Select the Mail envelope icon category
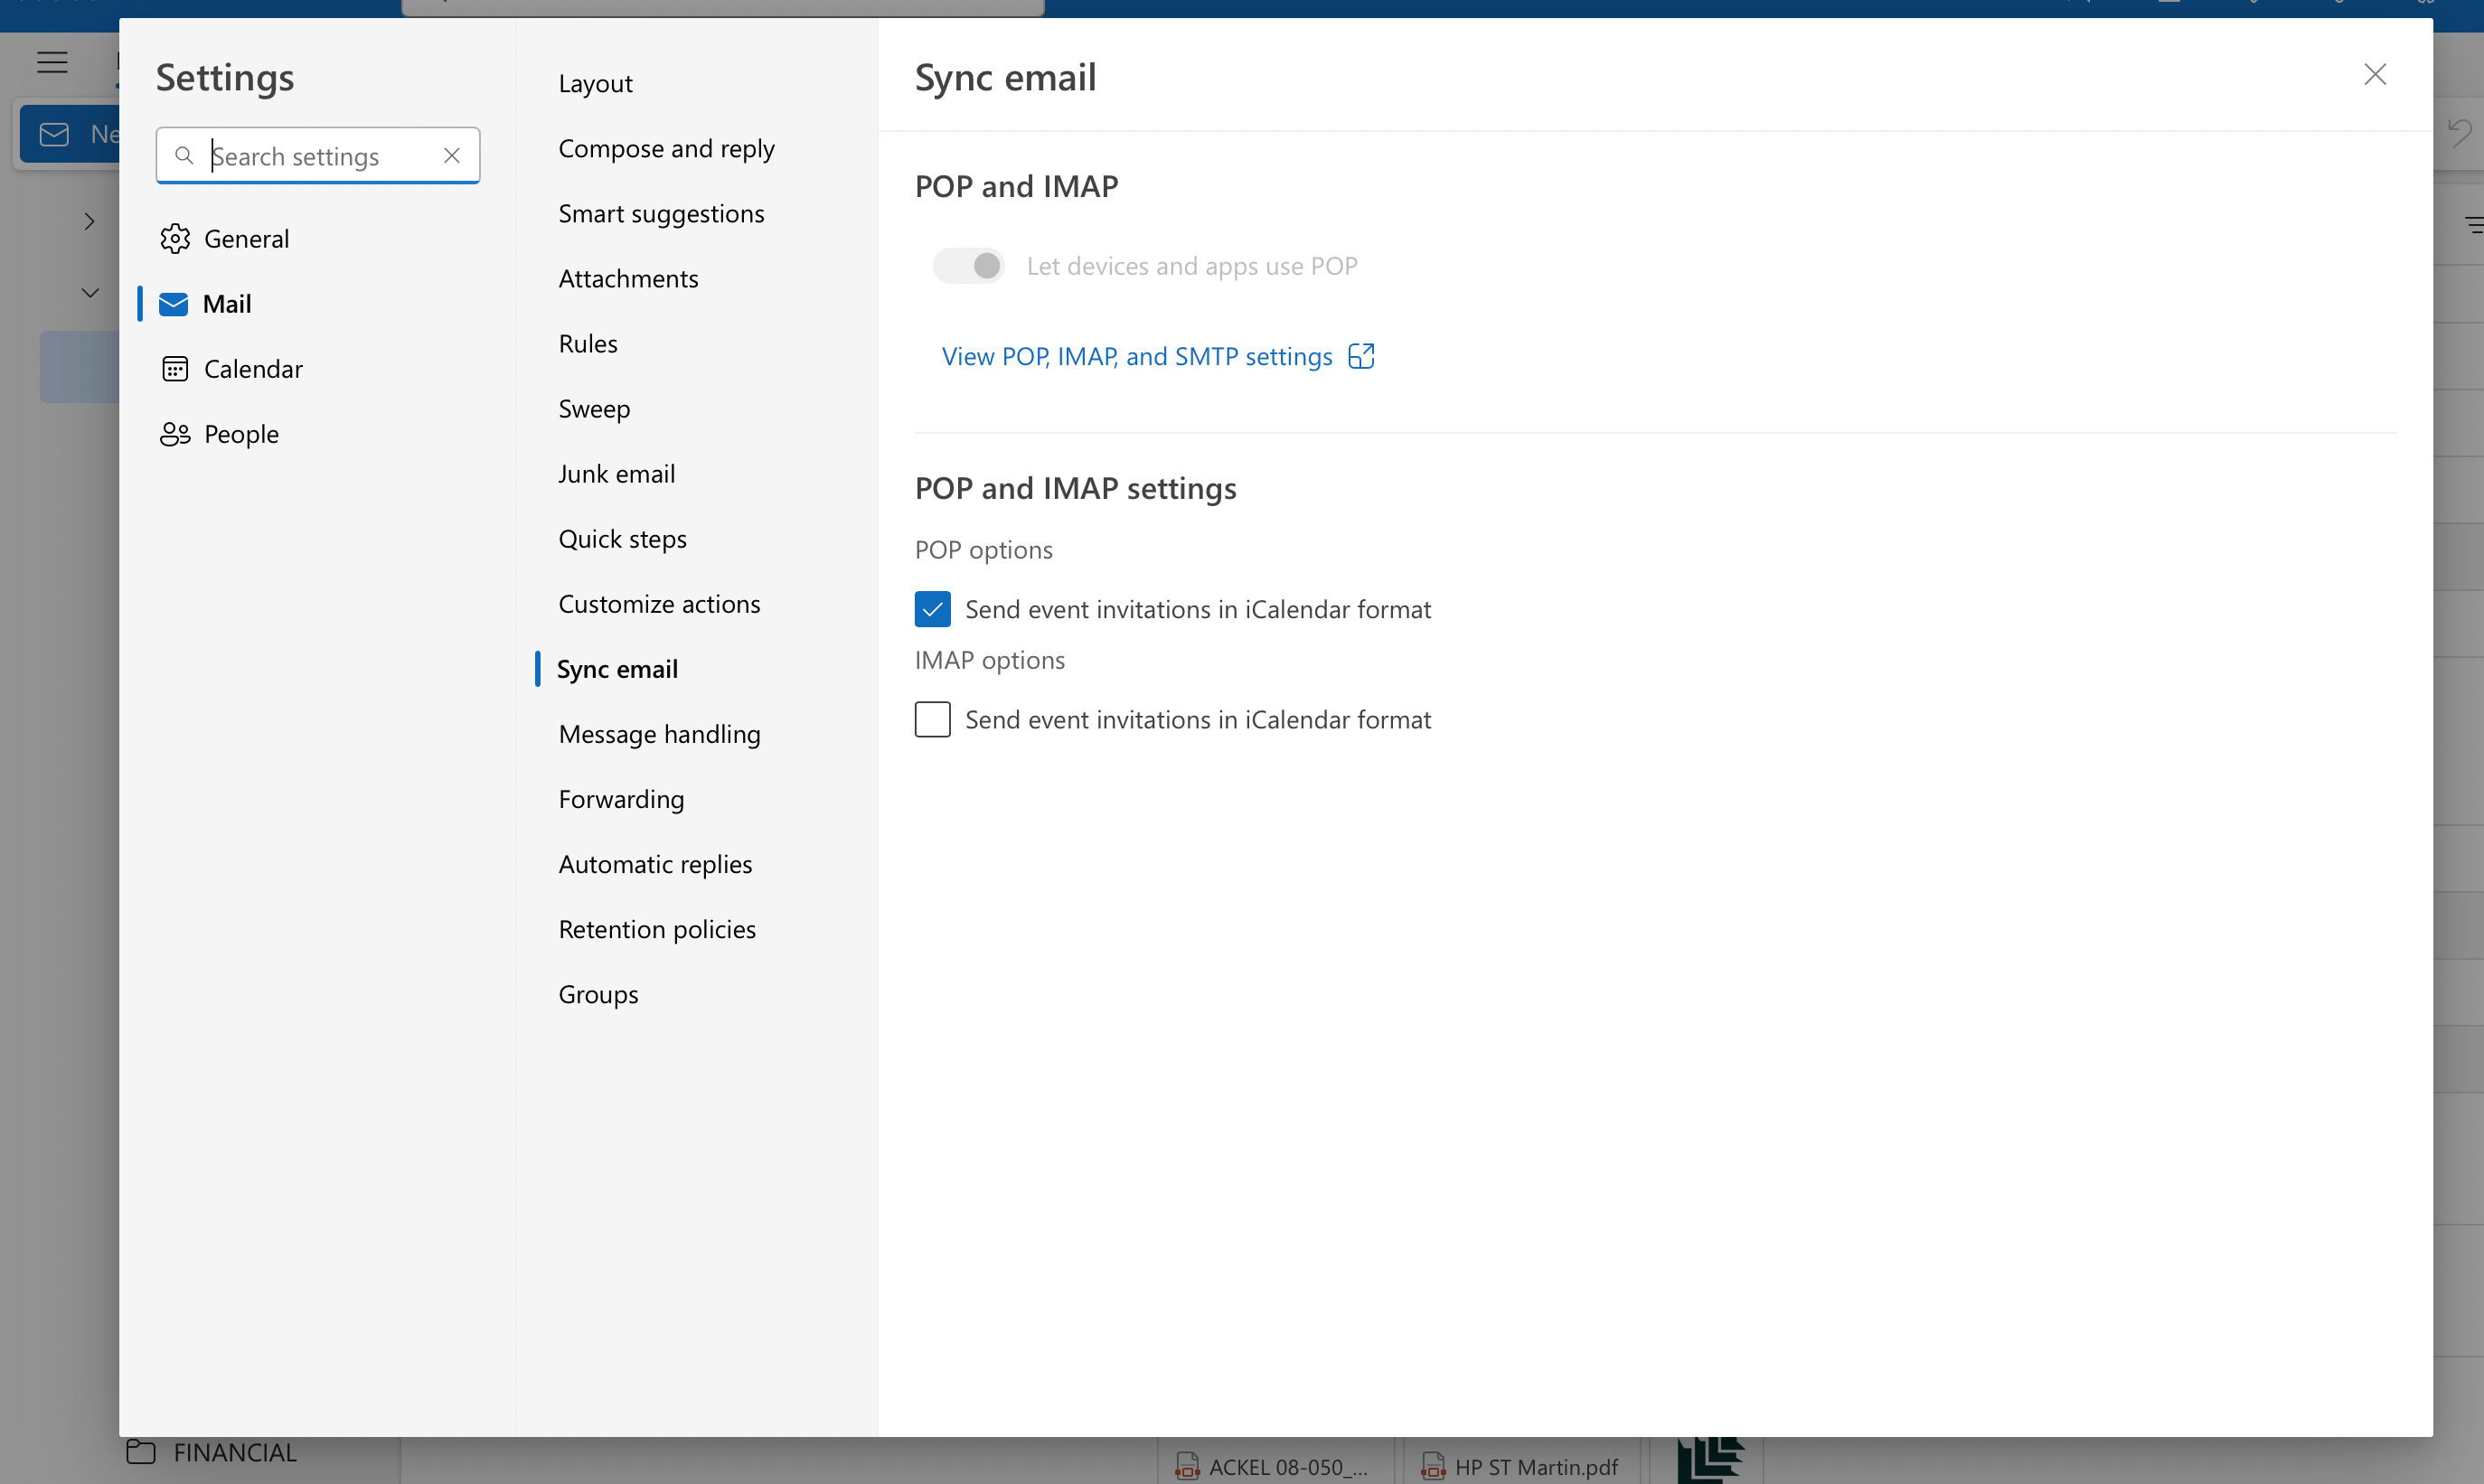The width and height of the screenshot is (2484, 1484). [x=174, y=304]
